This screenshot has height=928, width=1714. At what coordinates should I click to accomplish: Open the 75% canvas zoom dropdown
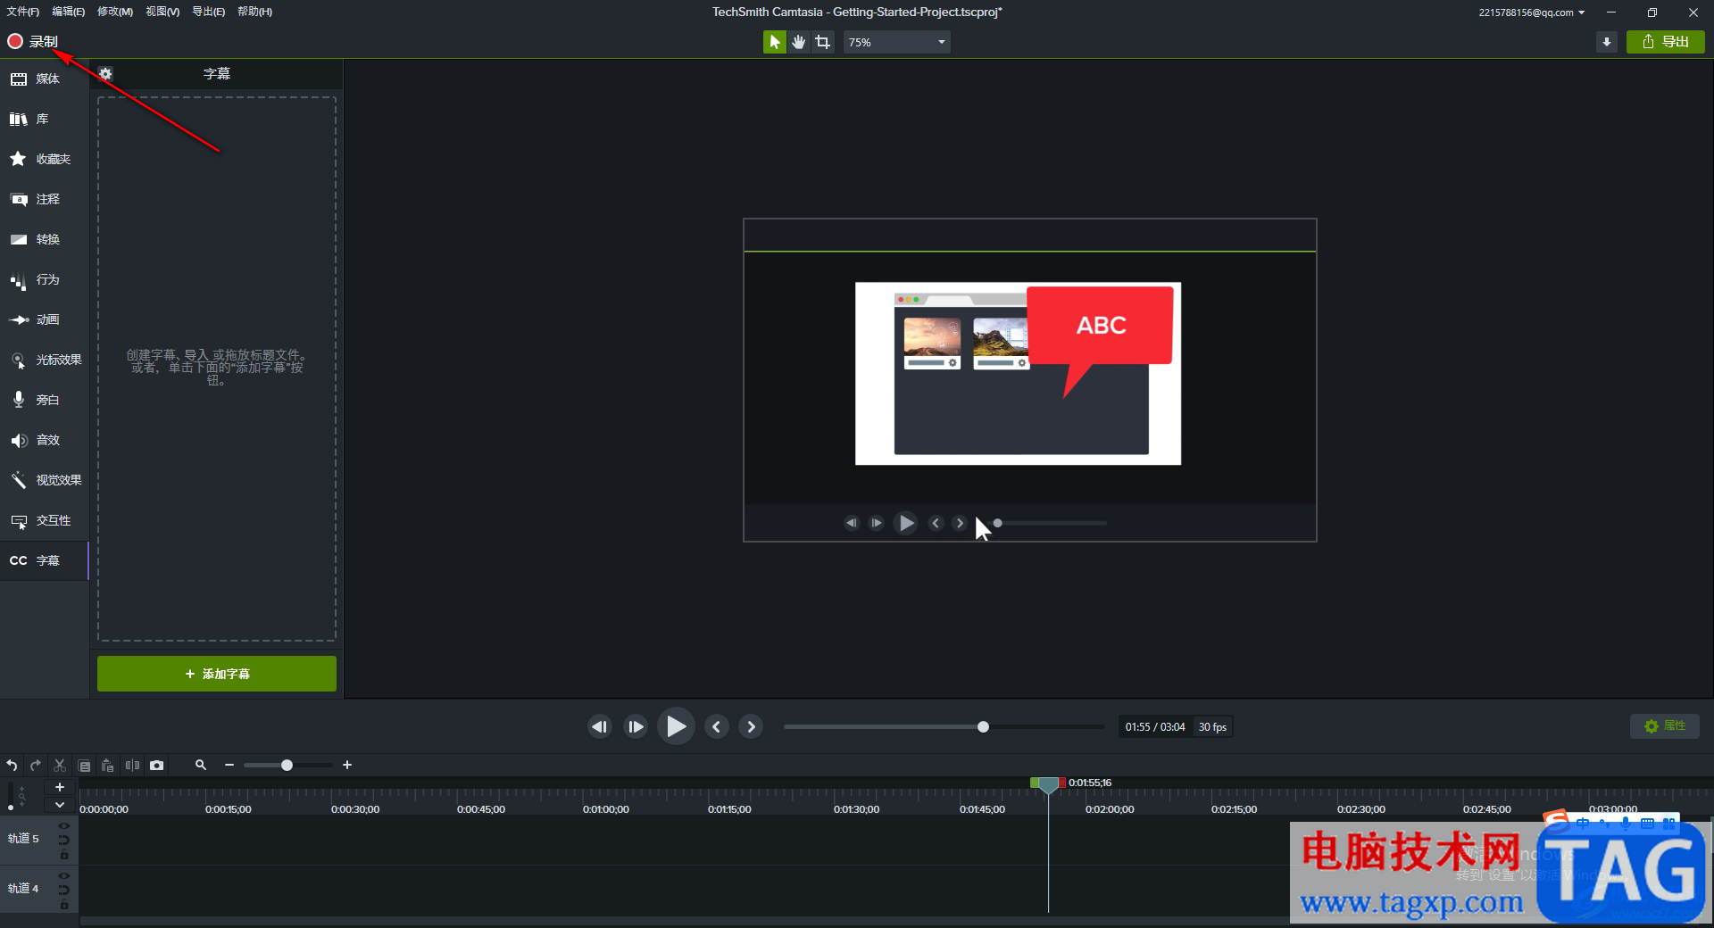pos(896,42)
